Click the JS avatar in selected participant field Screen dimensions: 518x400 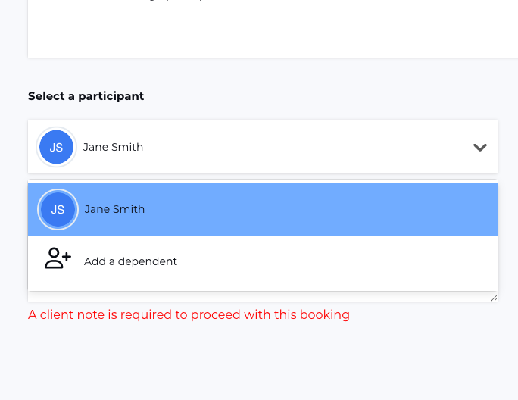click(56, 148)
